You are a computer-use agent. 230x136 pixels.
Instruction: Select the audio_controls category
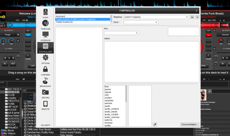(x=112, y=109)
